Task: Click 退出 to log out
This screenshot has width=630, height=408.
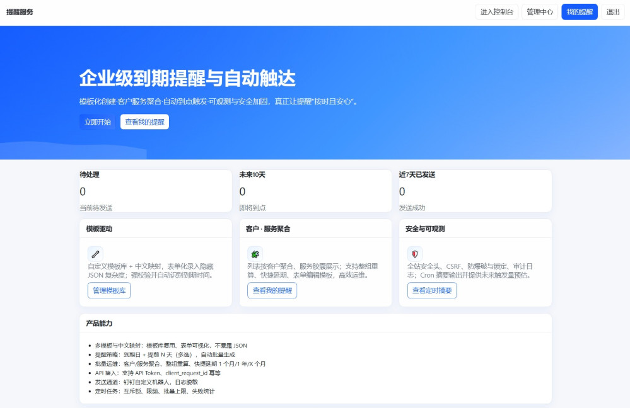Action: pos(612,12)
